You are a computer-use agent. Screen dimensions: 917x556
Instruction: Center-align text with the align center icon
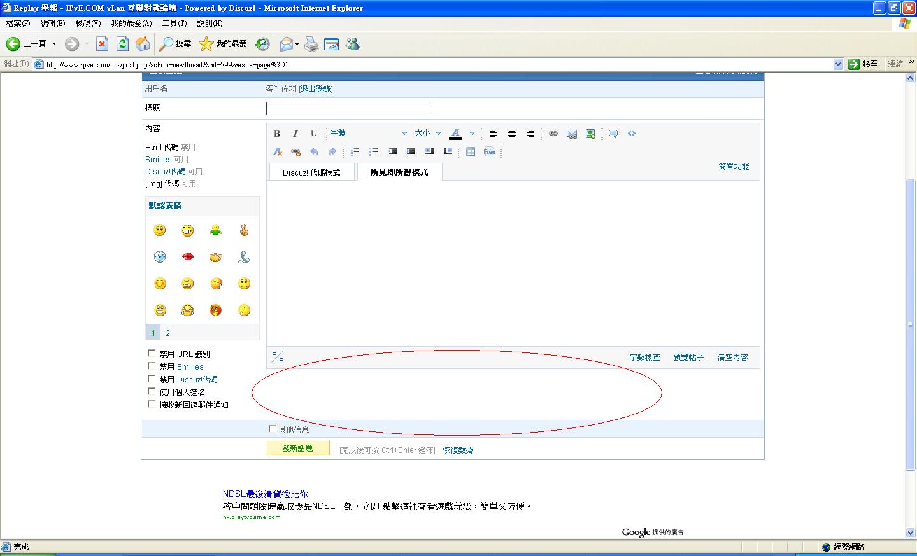coord(512,134)
